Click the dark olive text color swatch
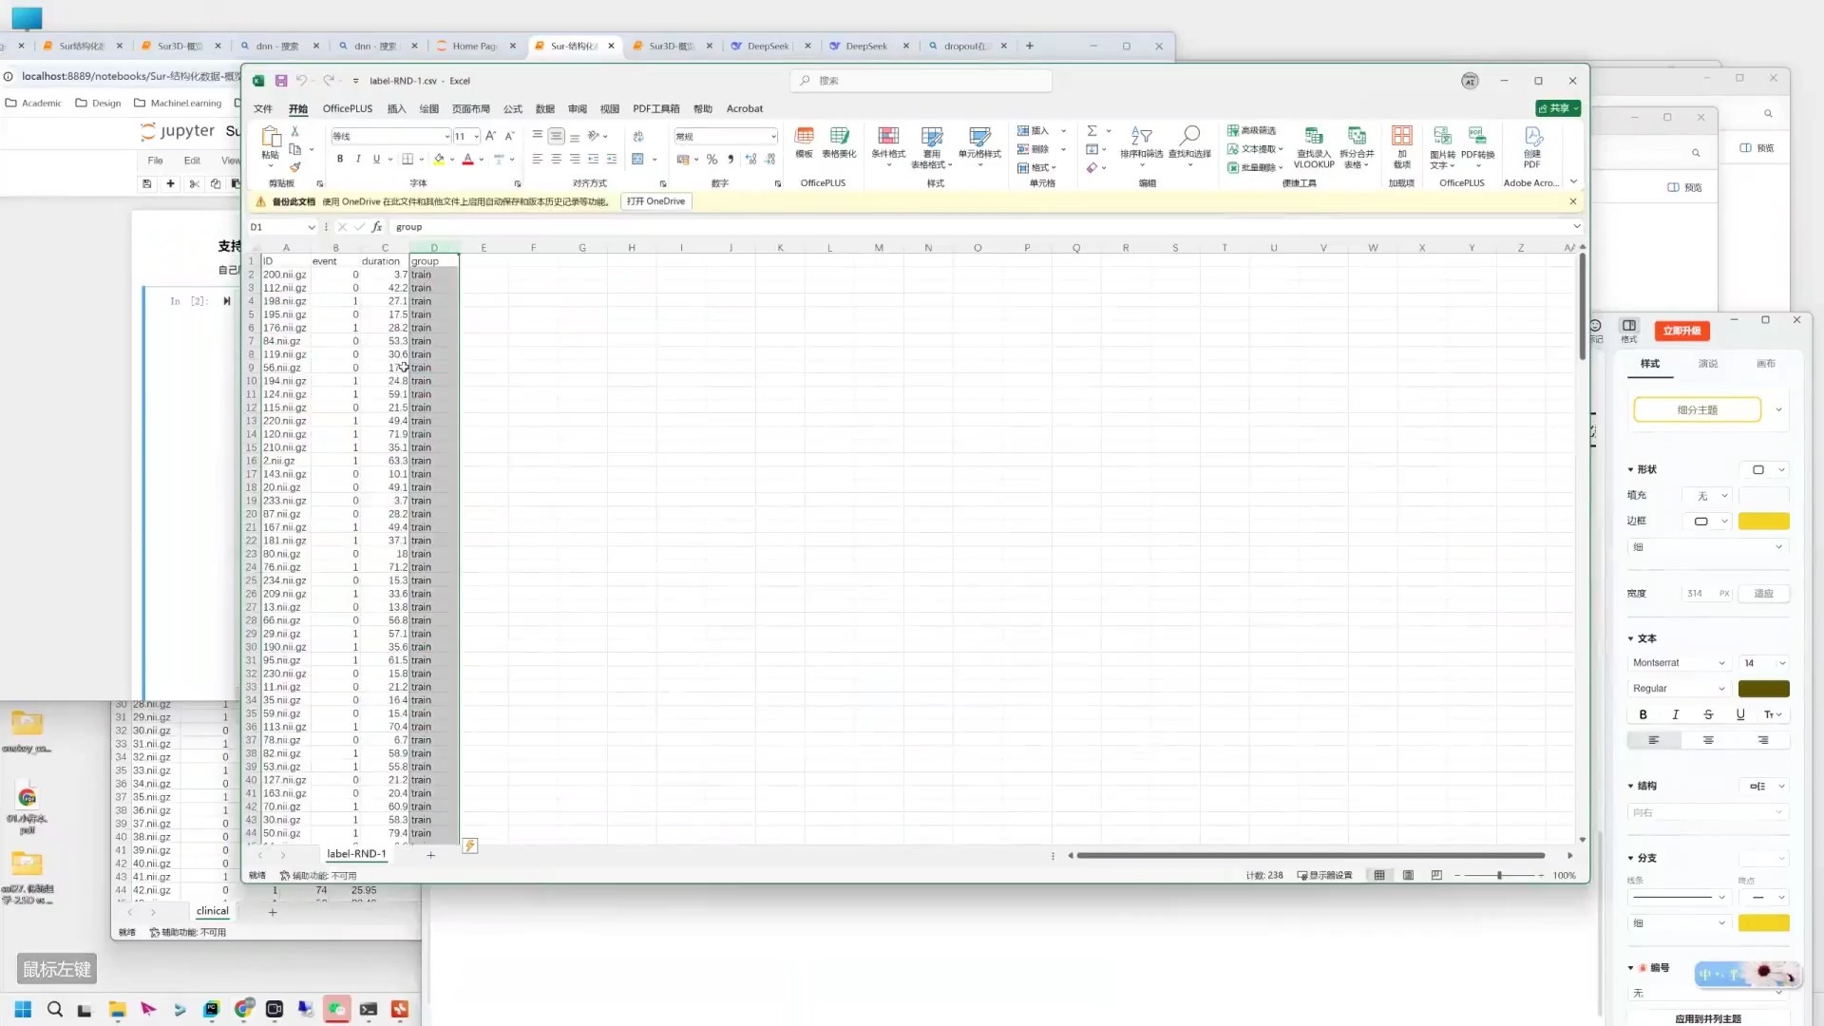 1763,689
